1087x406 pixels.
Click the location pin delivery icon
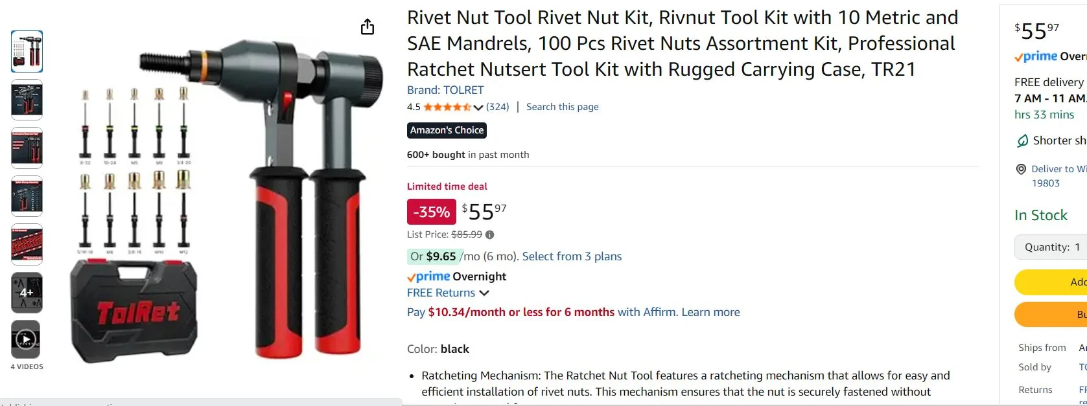[1021, 169]
